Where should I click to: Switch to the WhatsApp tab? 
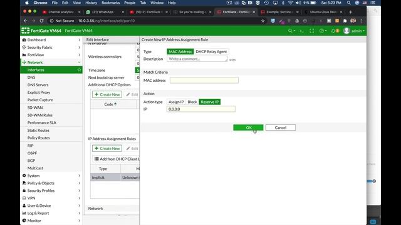click(x=105, y=12)
